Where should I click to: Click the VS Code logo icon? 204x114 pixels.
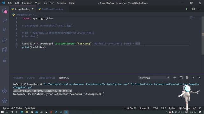click(3, 3)
